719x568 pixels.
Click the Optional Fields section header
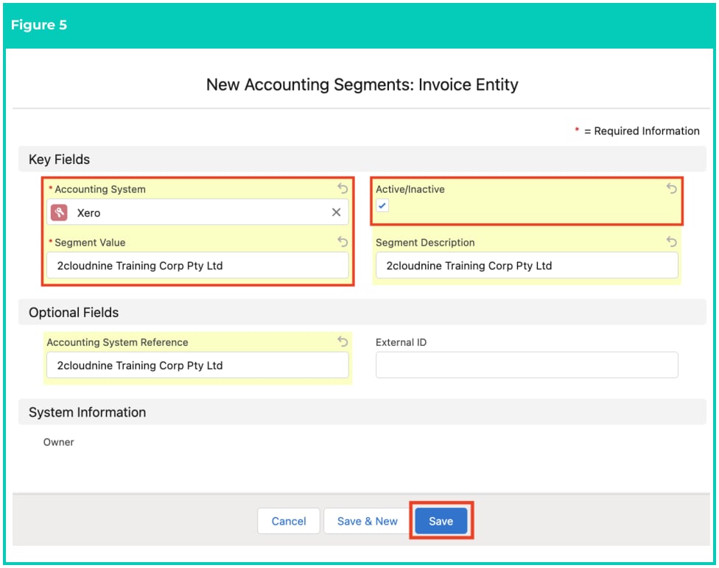click(362, 313)
